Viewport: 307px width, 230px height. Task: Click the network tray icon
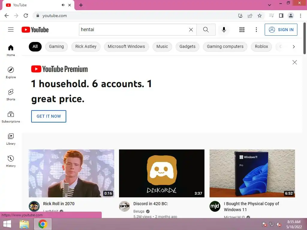pyautogui.click(x=272, y=224)
